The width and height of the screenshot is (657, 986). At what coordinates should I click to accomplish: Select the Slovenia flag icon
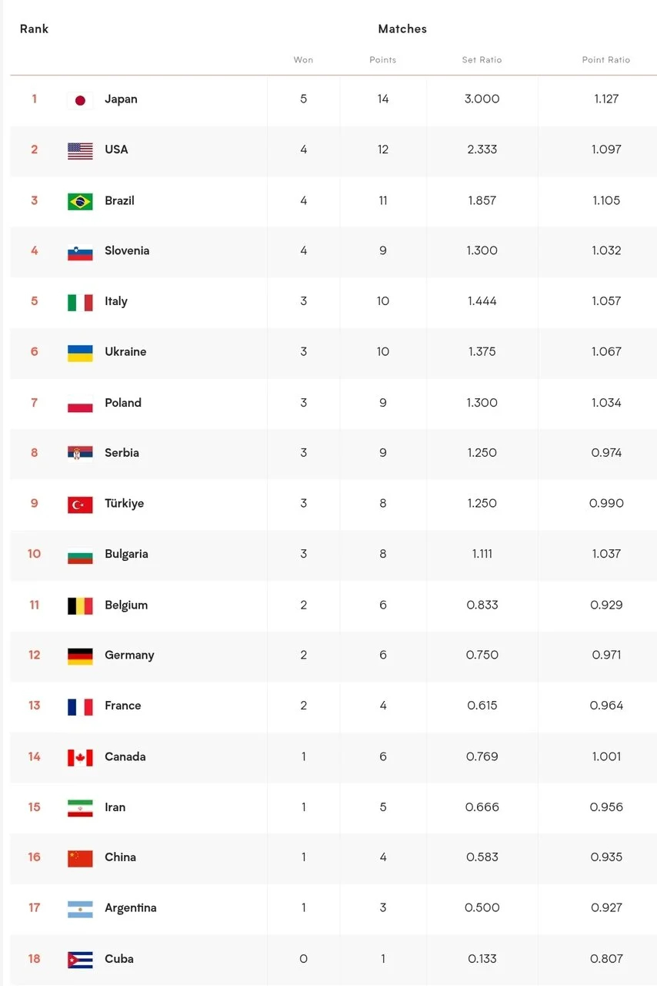tap(80, 251)
